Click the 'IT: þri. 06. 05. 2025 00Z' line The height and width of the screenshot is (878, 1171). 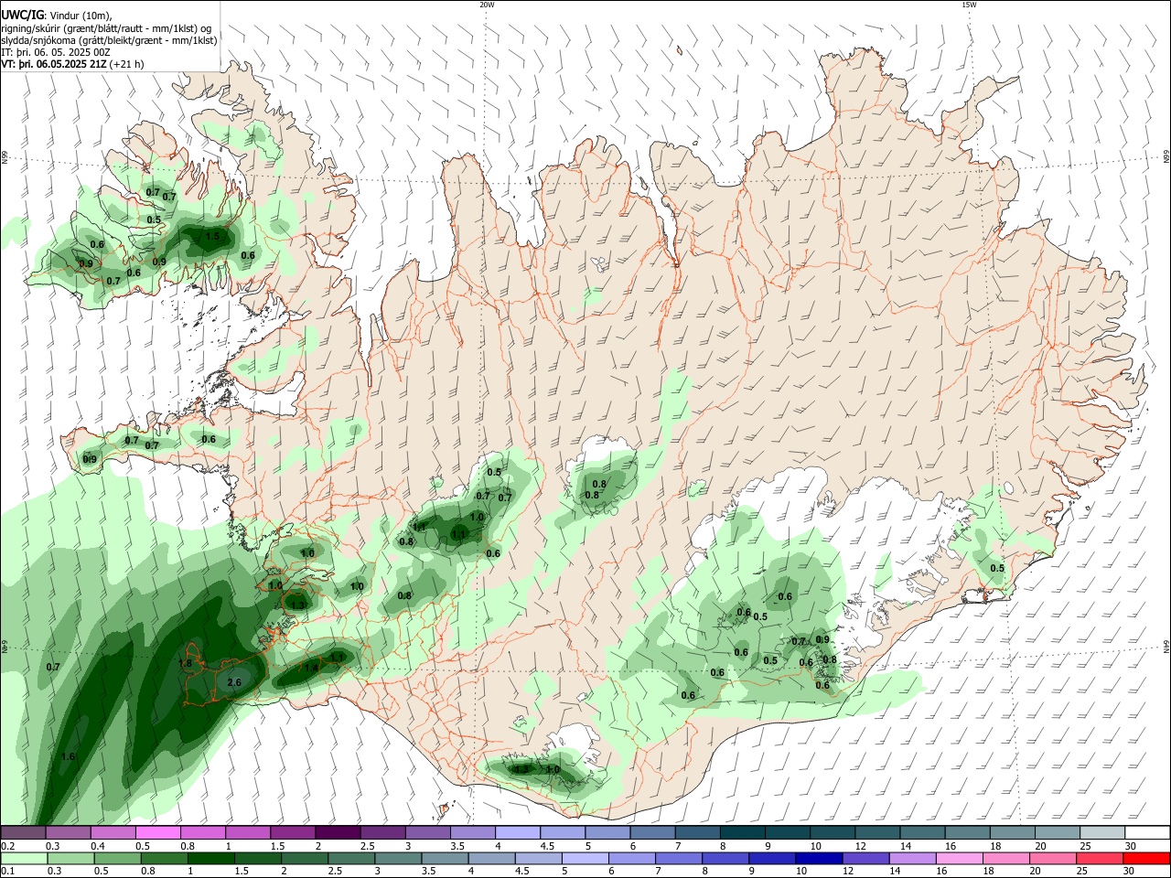56,52
